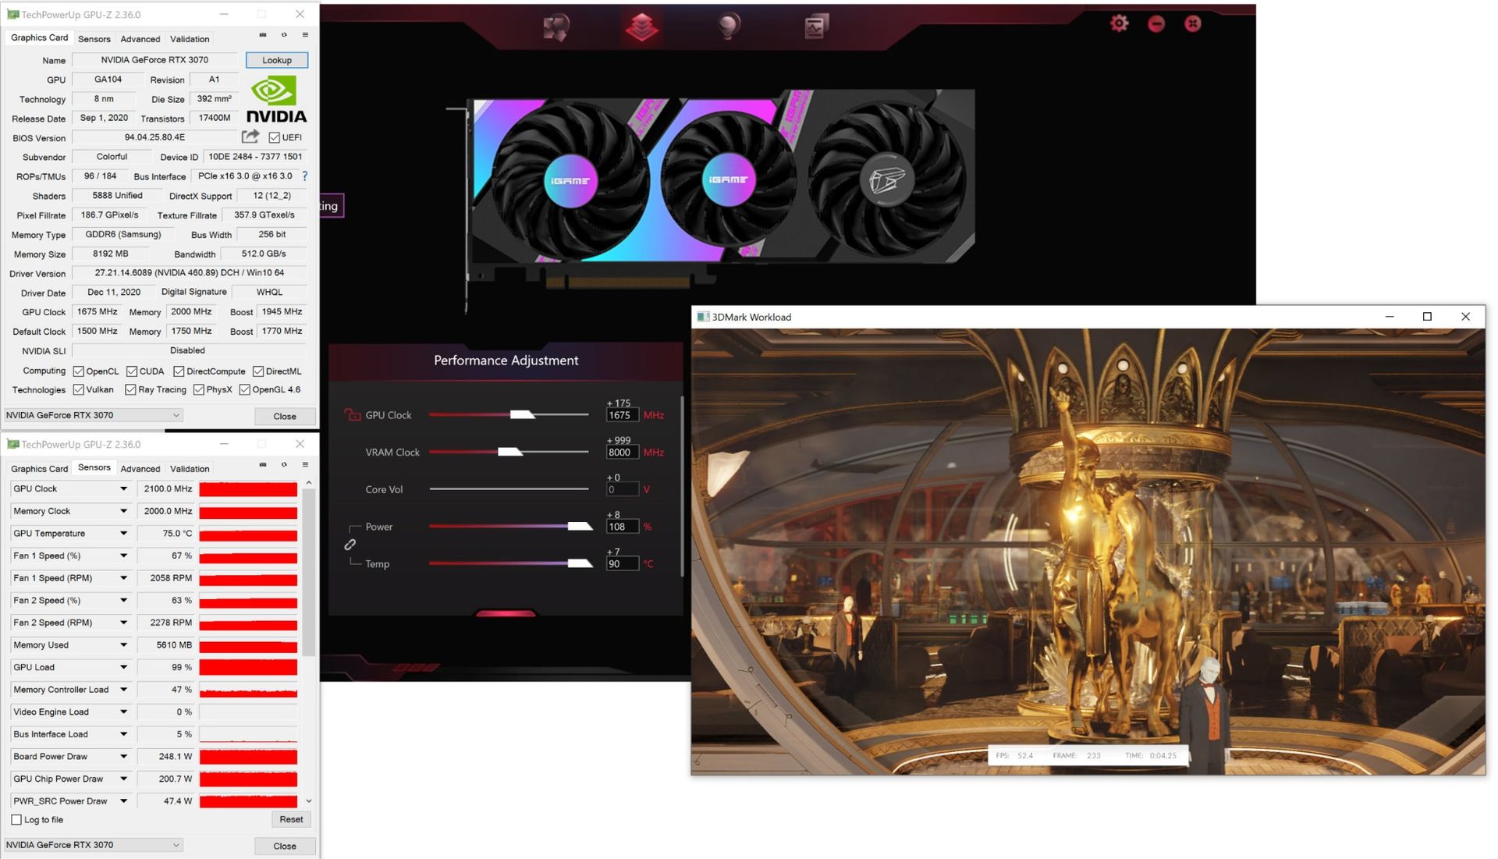This screenshot has height=859, width=1498.
Task: Toggle the Ray Tracing technology checkbox
Action: pos(130,389)
